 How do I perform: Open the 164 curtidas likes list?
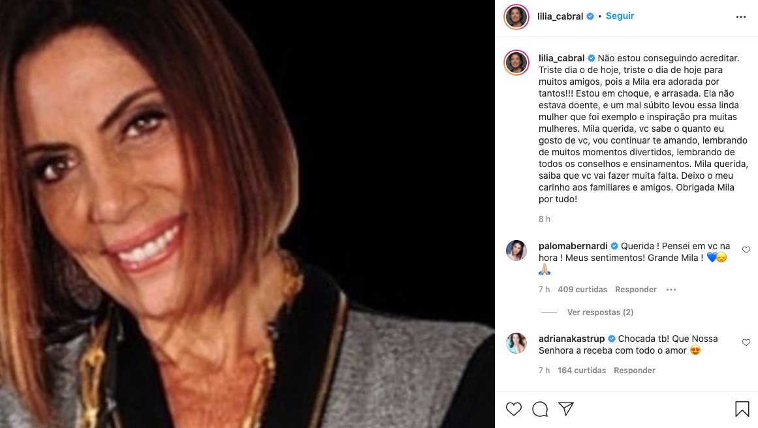pyautogui.click(x=581, y=370)
